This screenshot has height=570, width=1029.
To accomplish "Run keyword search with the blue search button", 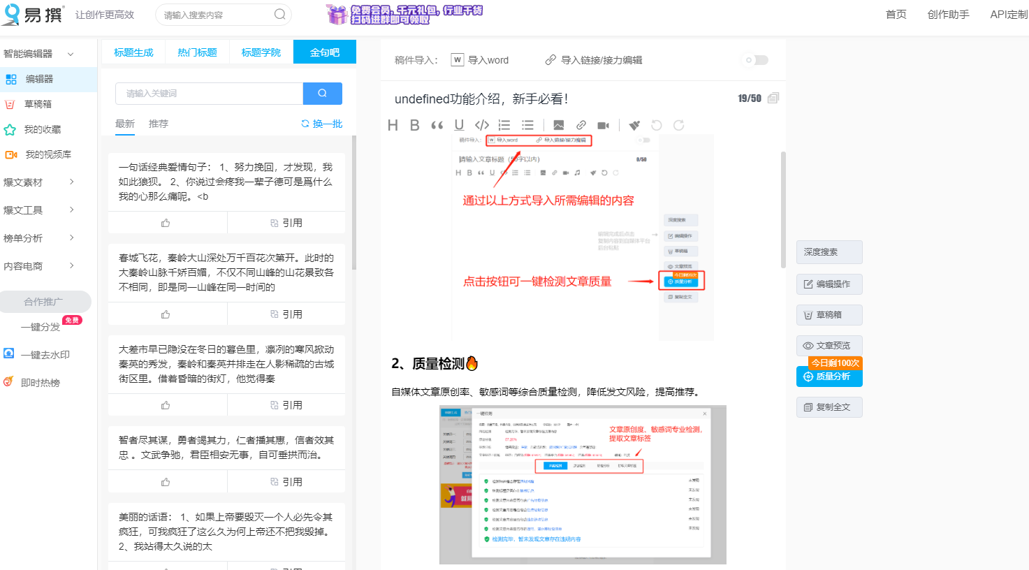I will 323,94.
